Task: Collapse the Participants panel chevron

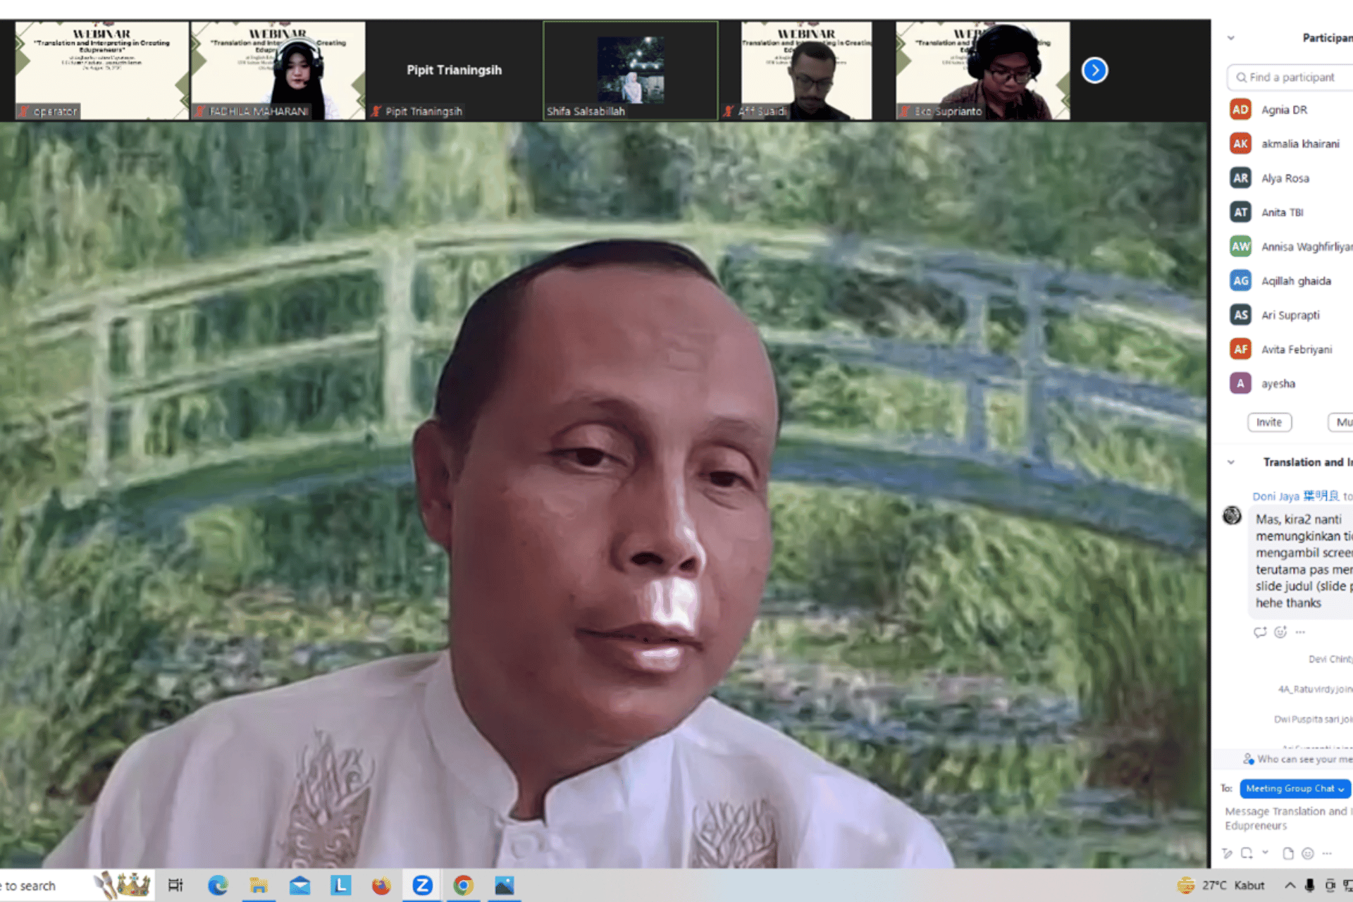Action: [x=1231, y=38]
